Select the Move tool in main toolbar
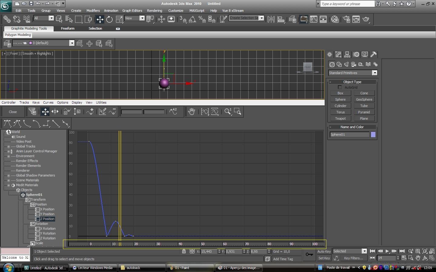436x272 pixels. coord(100,19)
